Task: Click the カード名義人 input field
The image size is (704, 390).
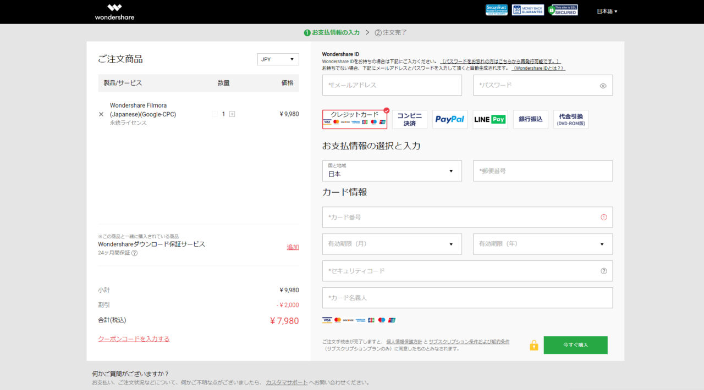Action: pyautogui.click(x=468, y=298)
